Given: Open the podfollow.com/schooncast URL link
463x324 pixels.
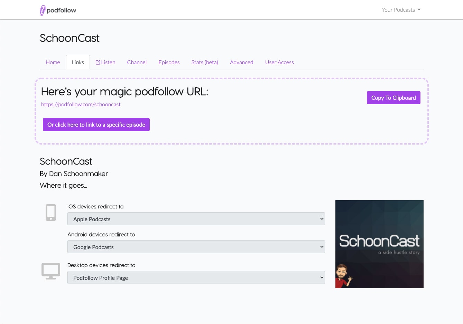Looking at the screenshot, I should click(81, 105).
